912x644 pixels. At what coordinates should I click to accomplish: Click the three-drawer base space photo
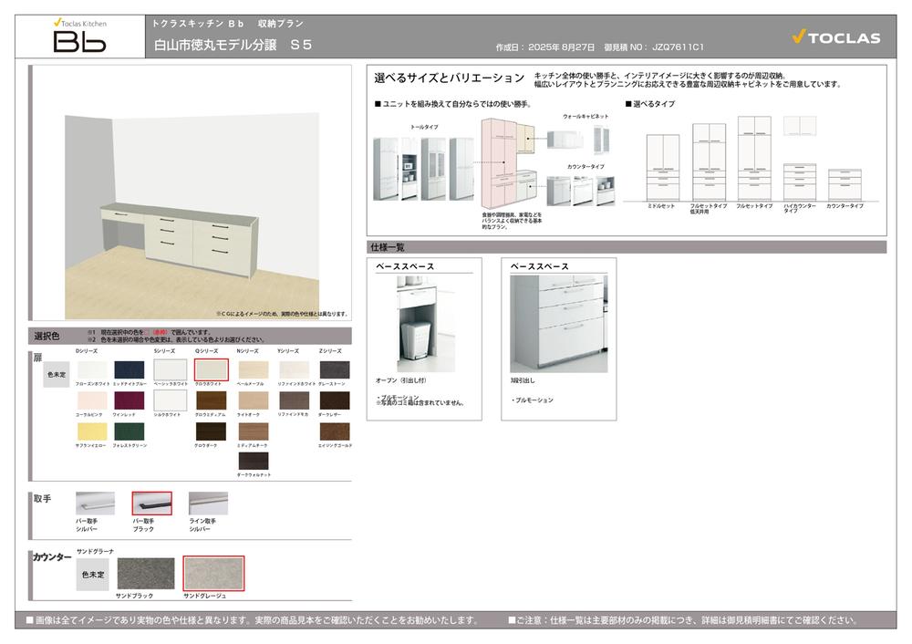(x=558, y=324)
